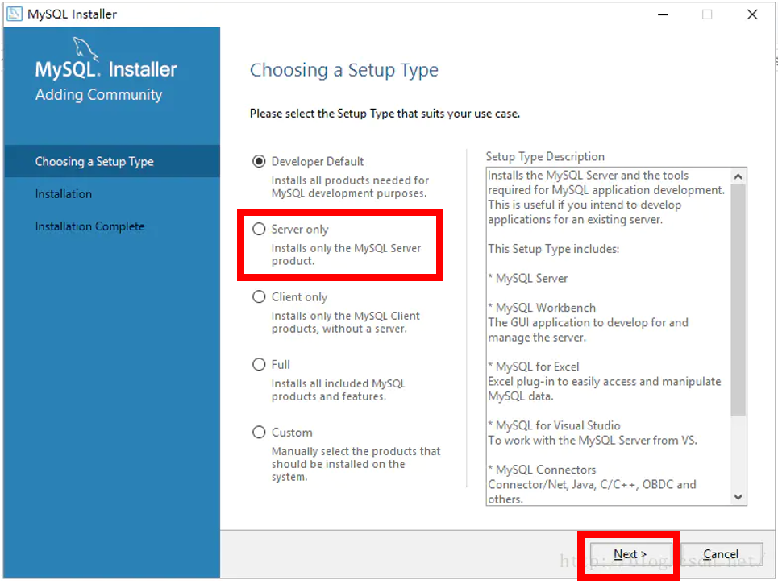Click the Adding Community text under logo
The width and height of the screenshot is (778, 584).
[98, 95]
